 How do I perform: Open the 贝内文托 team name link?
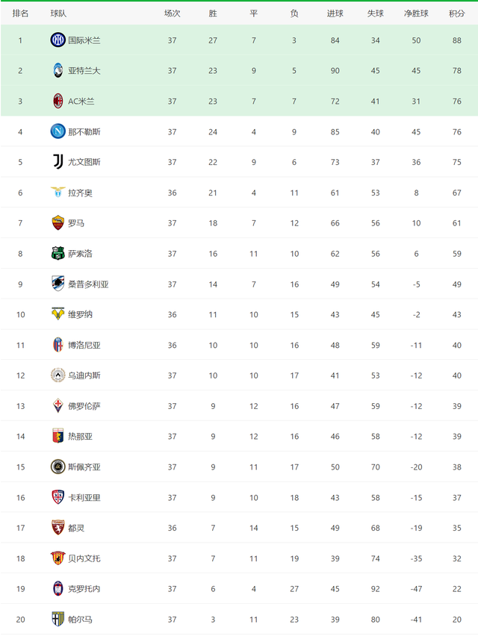[x=84, y=558]
